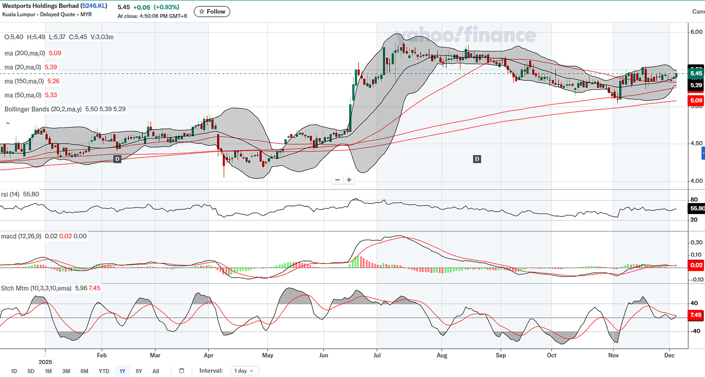
Task: Click the Bollinger Bands (20,2,ma,y) label
Action: click(43, 109)
